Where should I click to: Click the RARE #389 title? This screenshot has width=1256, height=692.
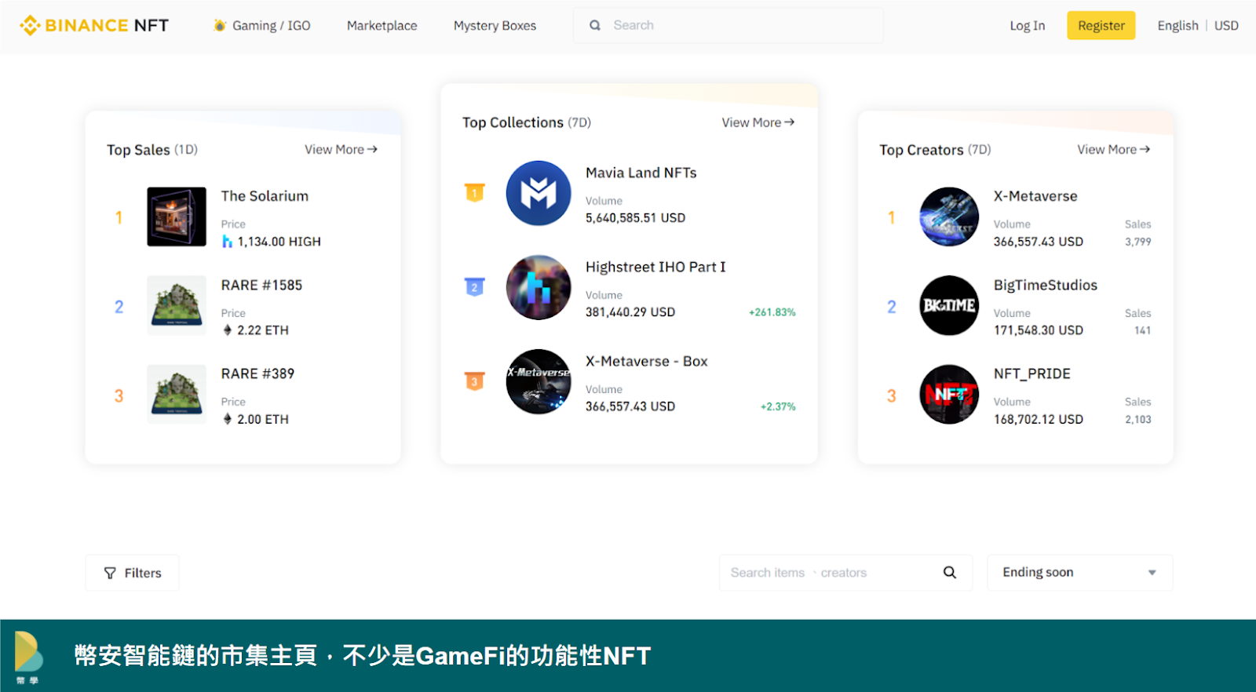tap(257, 373)
